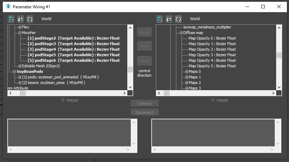
Task: Click the right tree vertical scrollbar up arrow
Action: [x=279, y=28]
